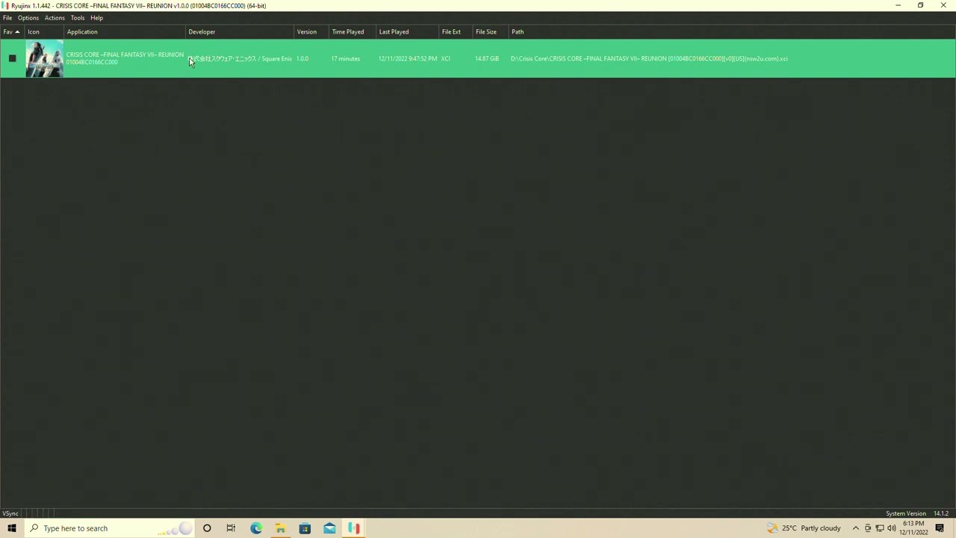Image resolution: width=956 pixels, height=538 pixels.
Task: Open the notification center icon
Action: (940, 528)
